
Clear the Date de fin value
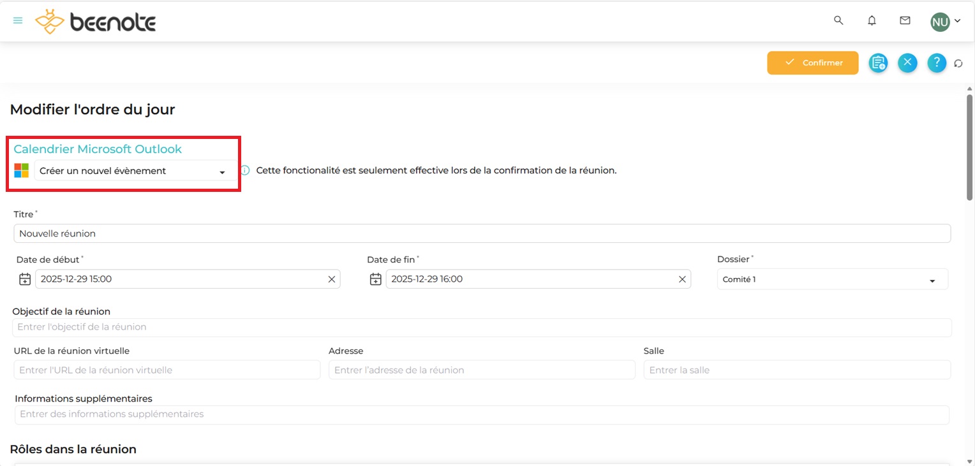(682, 279)
